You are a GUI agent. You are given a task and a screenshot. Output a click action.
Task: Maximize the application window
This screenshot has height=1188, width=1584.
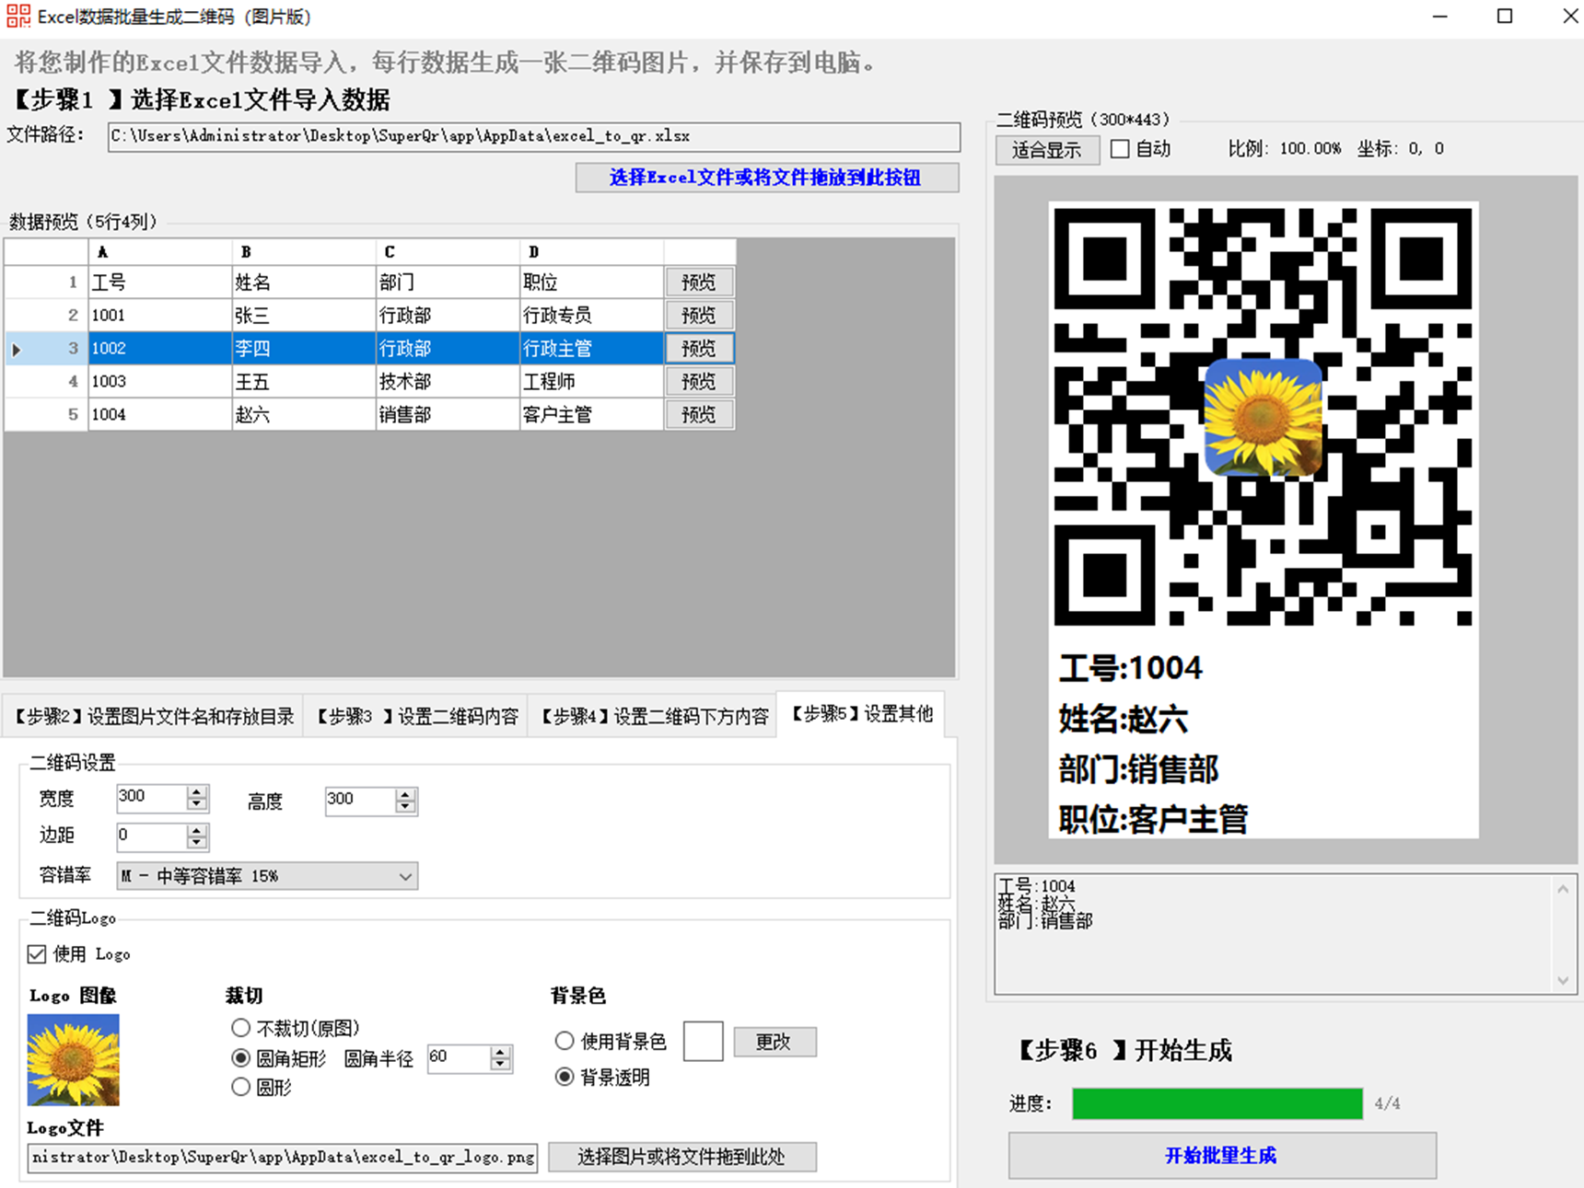(x=1505, y=17)
